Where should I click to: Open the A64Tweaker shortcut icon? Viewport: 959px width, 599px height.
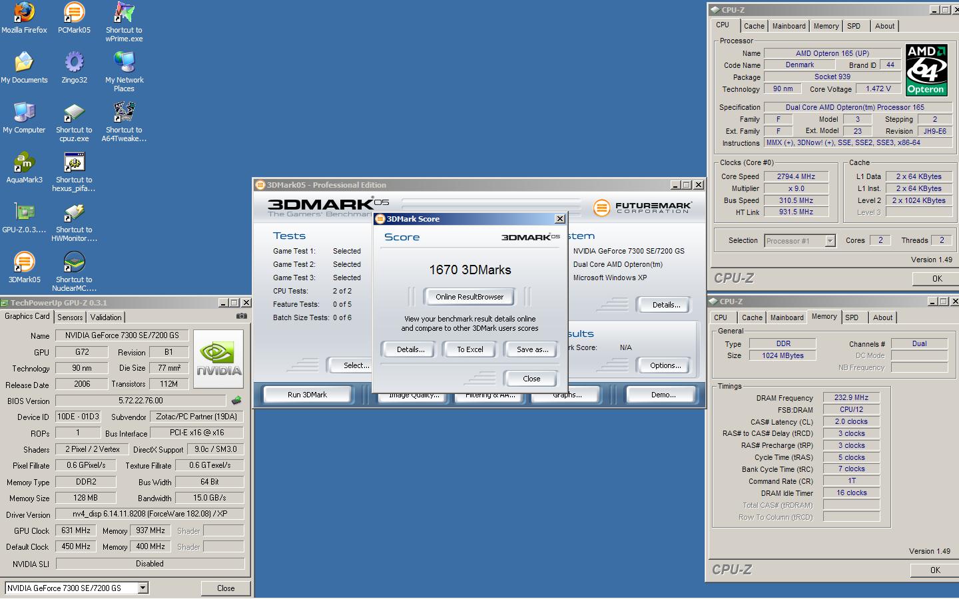124,112
